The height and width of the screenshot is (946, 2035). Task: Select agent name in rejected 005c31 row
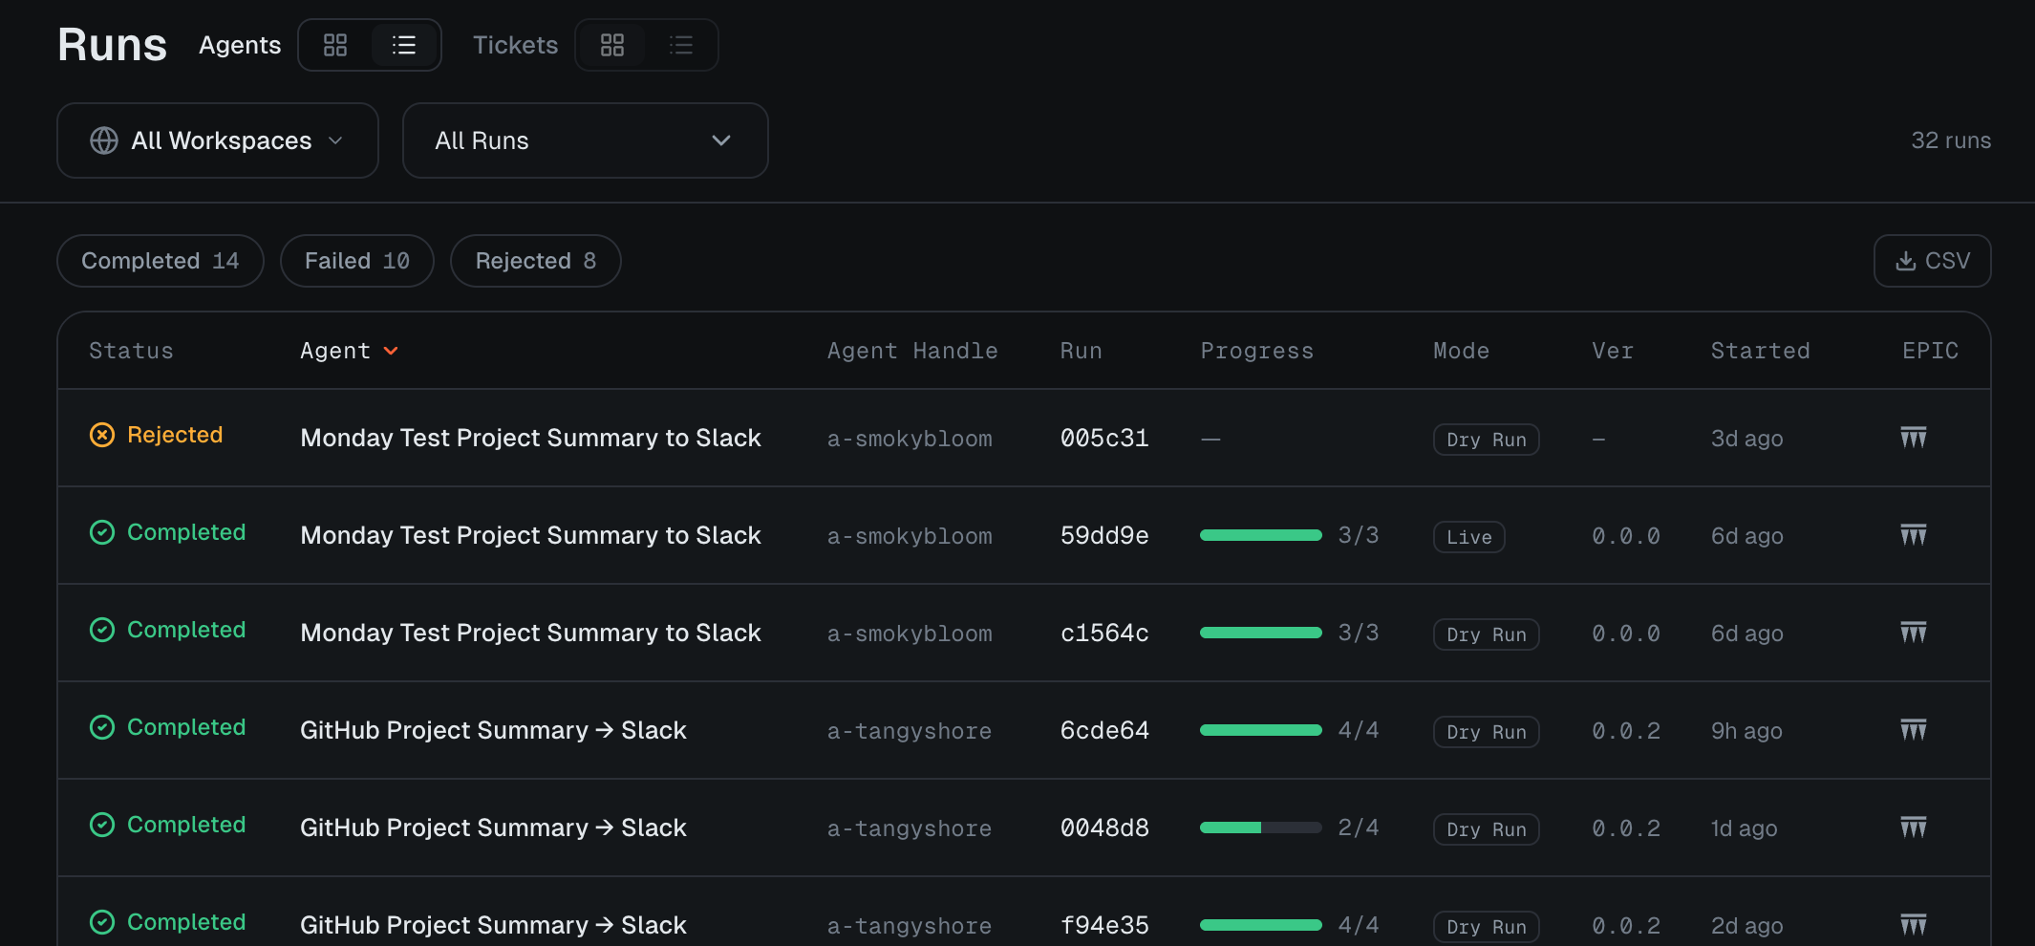530,438
